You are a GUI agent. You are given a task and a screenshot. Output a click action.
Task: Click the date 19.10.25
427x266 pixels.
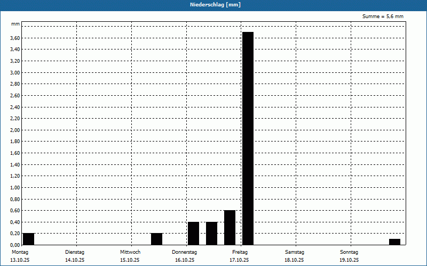pos(349,260)
